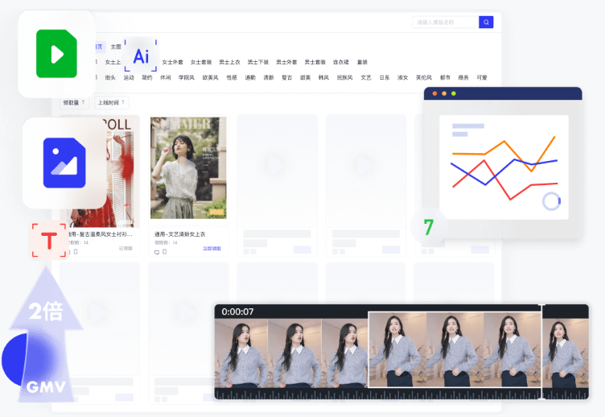The height and width of the screenshot is (417, 605).
Task: Click the red T text icon
Action: point(49,240)
